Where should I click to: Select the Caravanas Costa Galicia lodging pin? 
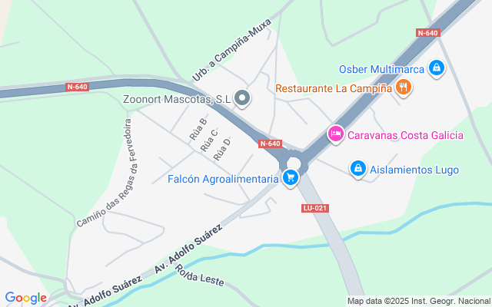(x=336, y=134)
